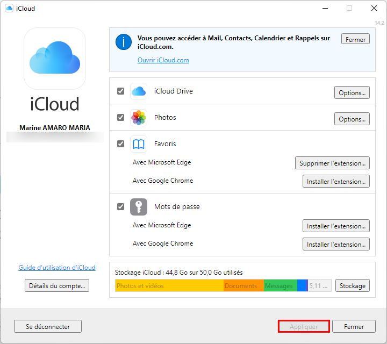Install Favoris extension for Google Chrome
This screenshot has width=387, height=344.
pos(336,181)
